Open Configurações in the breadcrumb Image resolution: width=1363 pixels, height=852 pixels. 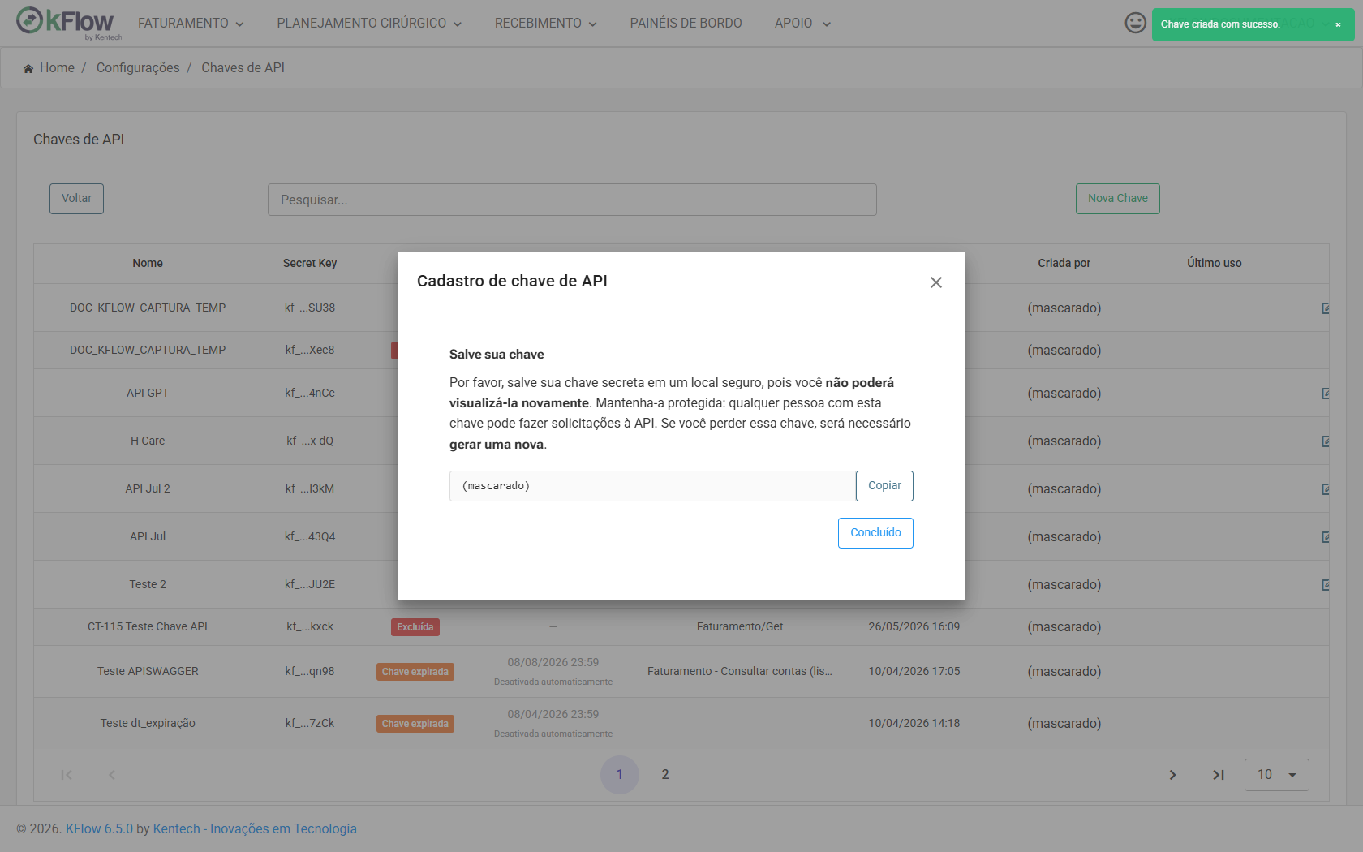pos(138,68)
